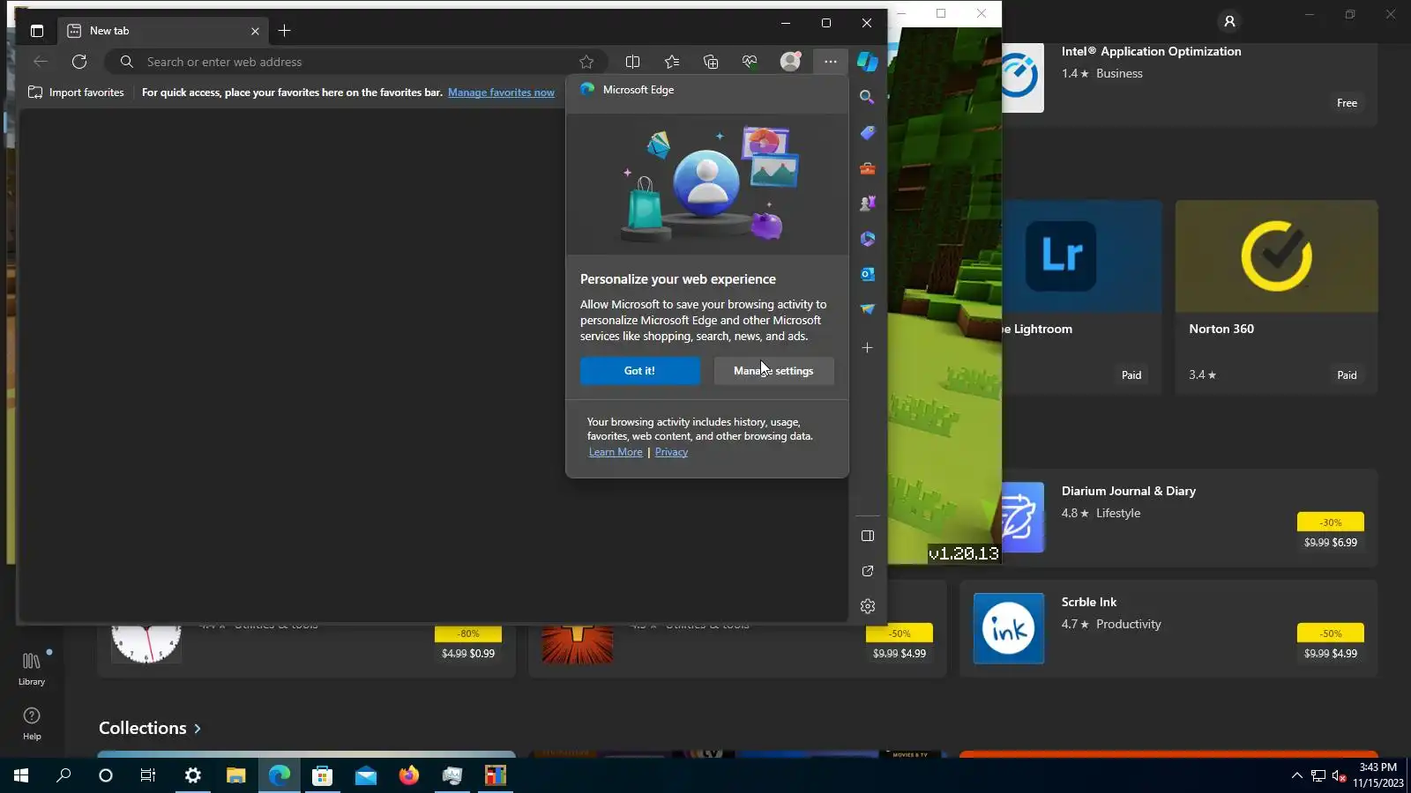
Task: Open the Search tool in Edge sidebar
Action: click(867, 97)
